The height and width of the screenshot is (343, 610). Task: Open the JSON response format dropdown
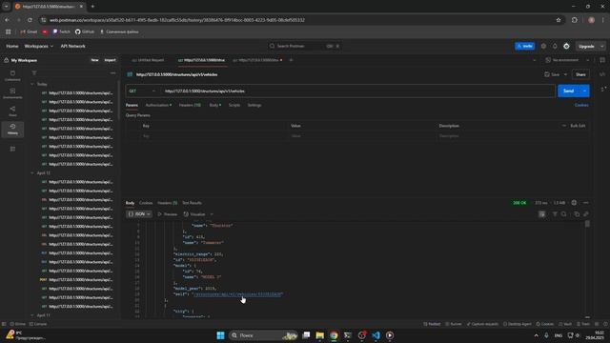point(139,214)
